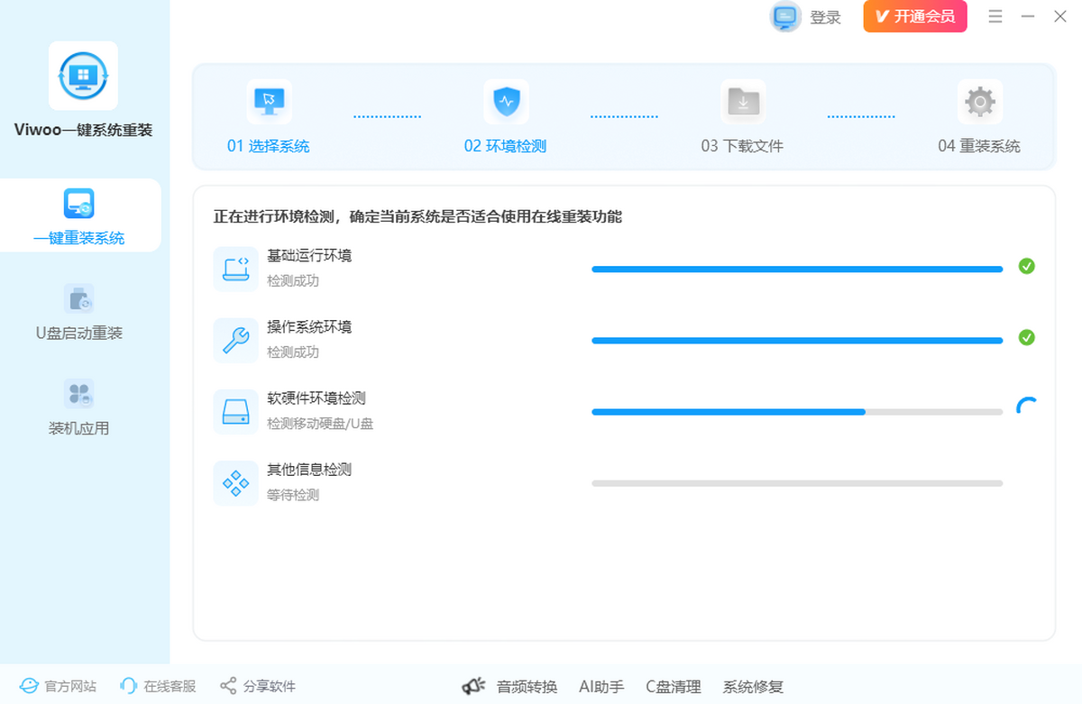The width and height of the screenshot is (1082, 704).
Task: Select the 03 下载文件 step label
Action: pyautogui.click(x=742, y=146)
